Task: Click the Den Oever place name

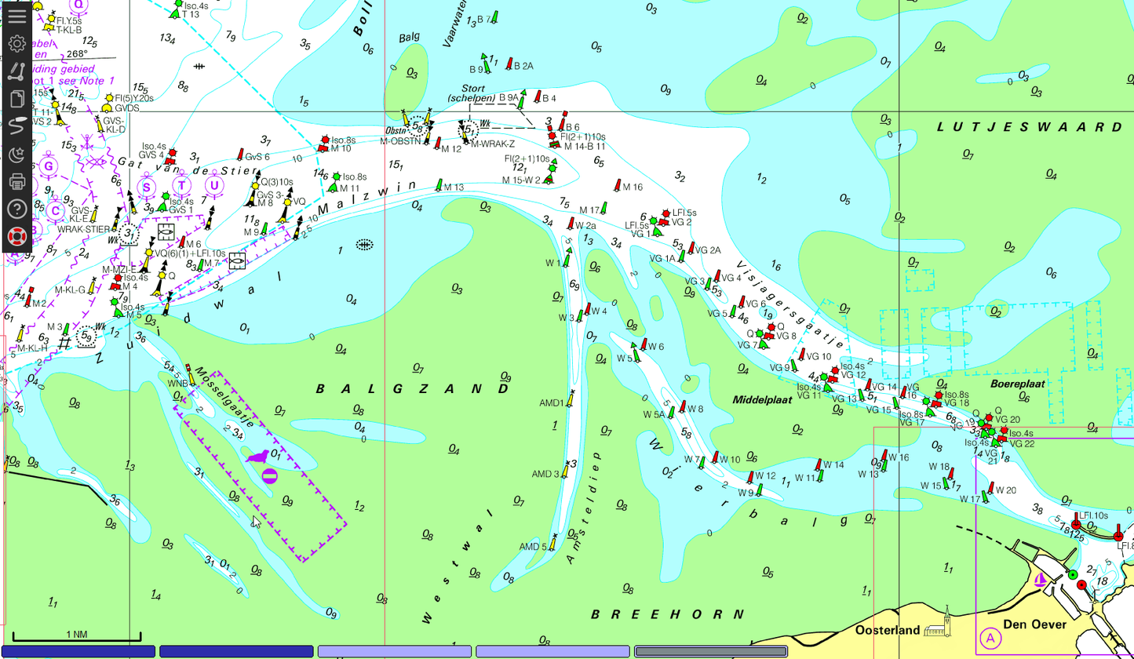Action: click(x=1034, y=624)
